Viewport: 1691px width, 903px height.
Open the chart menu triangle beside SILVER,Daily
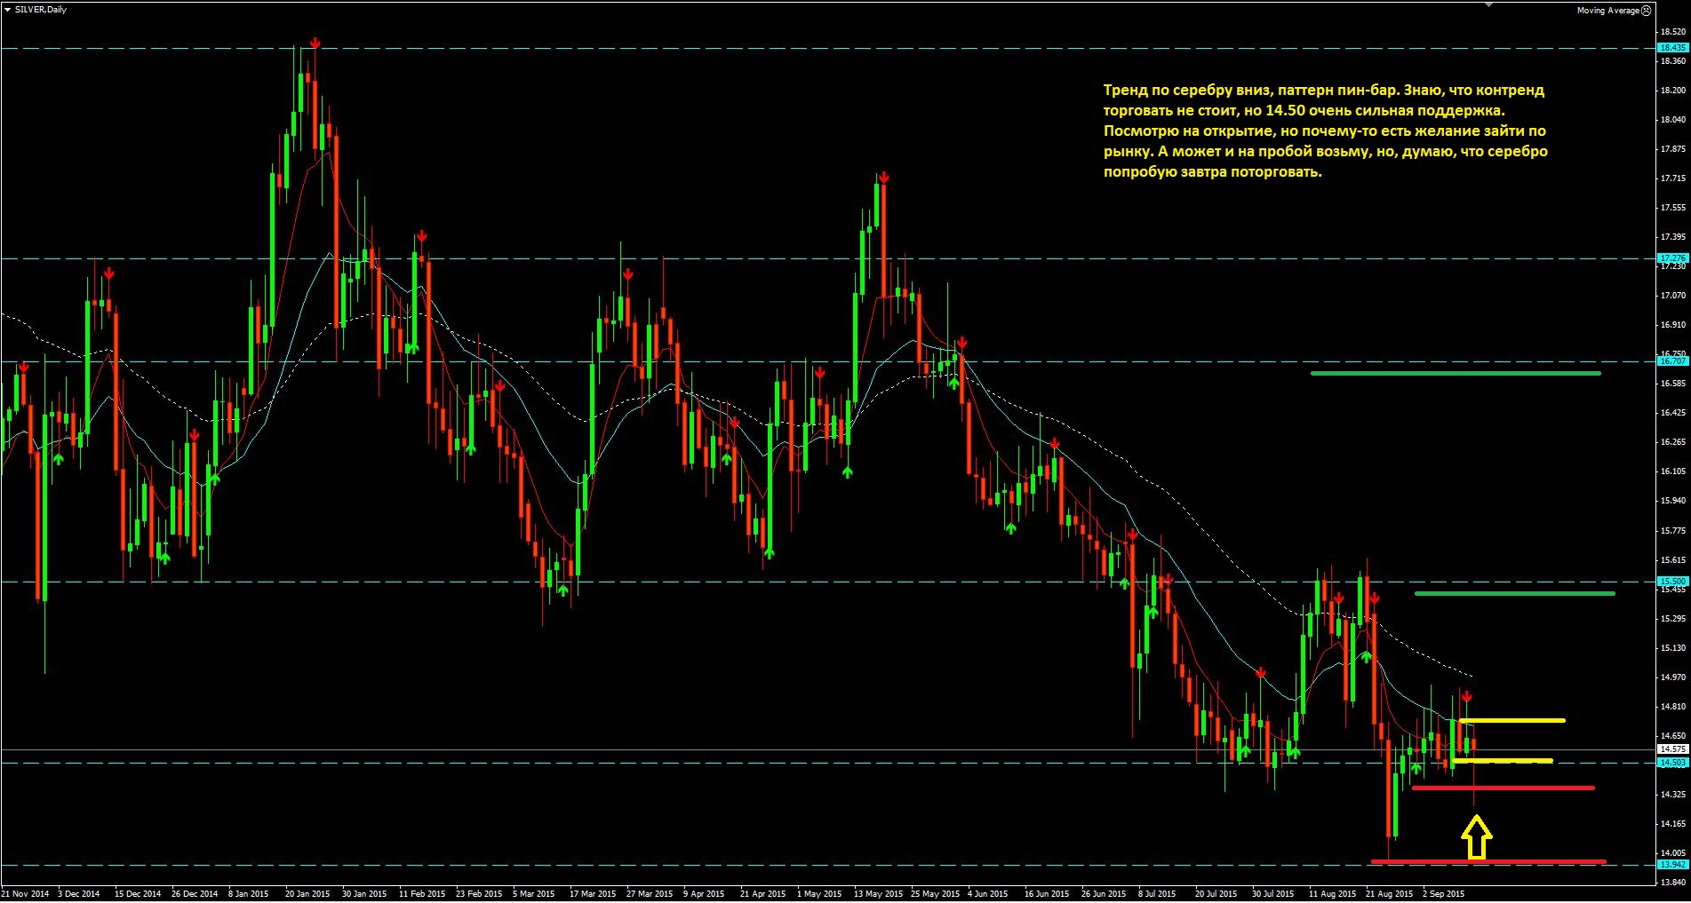7,9
